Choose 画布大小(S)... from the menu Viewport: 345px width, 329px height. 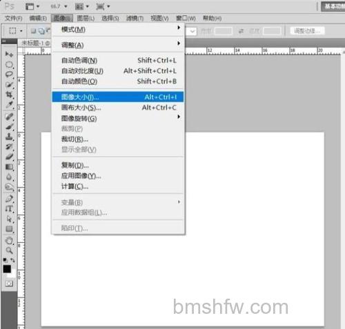click(x=118, y=108)
